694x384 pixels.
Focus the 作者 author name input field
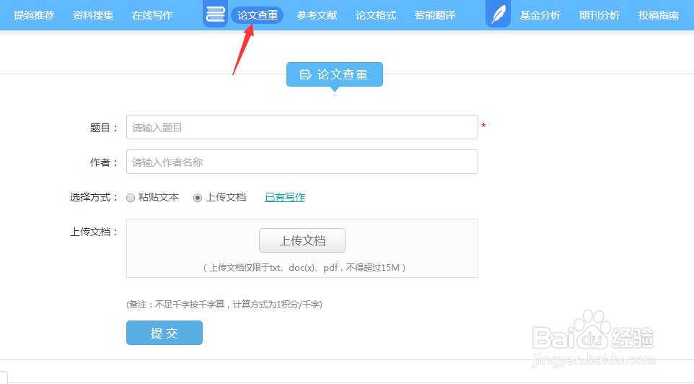[x=302, y=162]
